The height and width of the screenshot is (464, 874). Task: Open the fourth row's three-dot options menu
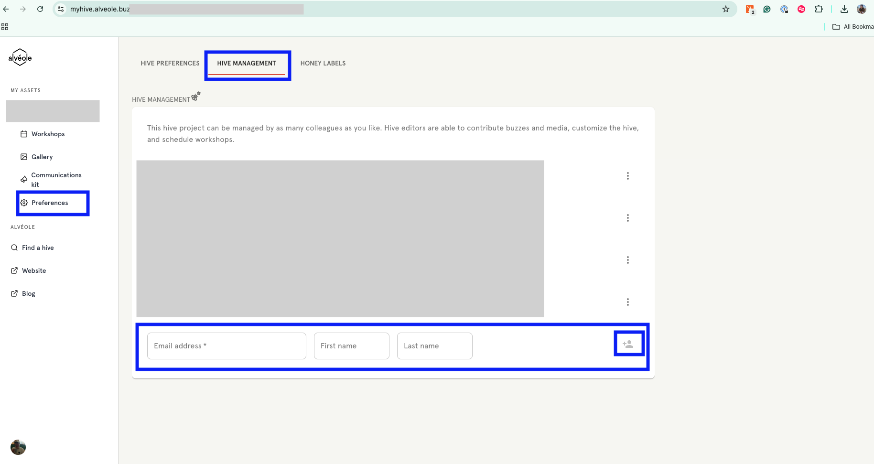click(628, 302)
